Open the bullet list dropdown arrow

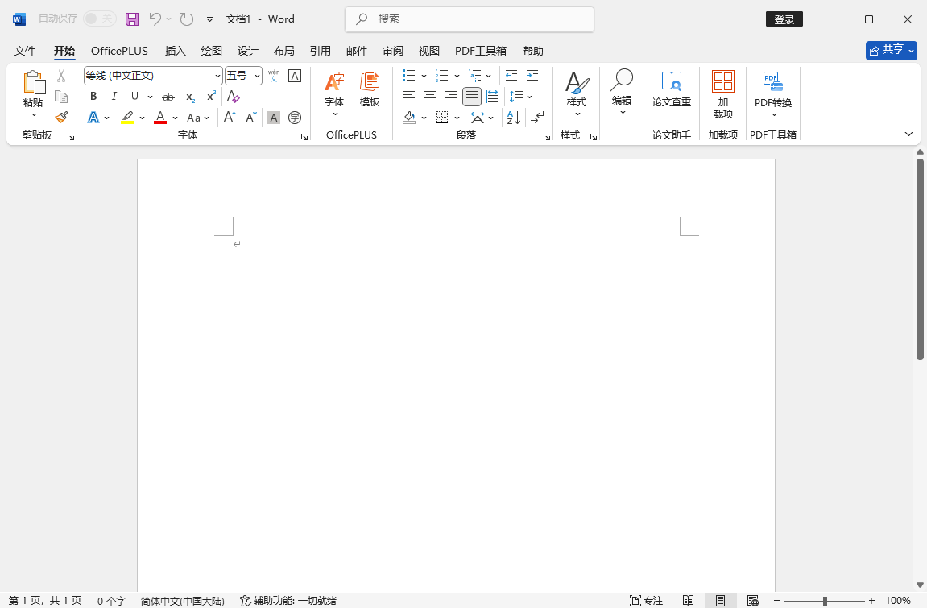click(424, 75)
